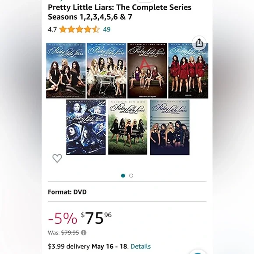Click the 4.7 rating number
The height and width of the screenshot is (254, 254).
(52, 29)
